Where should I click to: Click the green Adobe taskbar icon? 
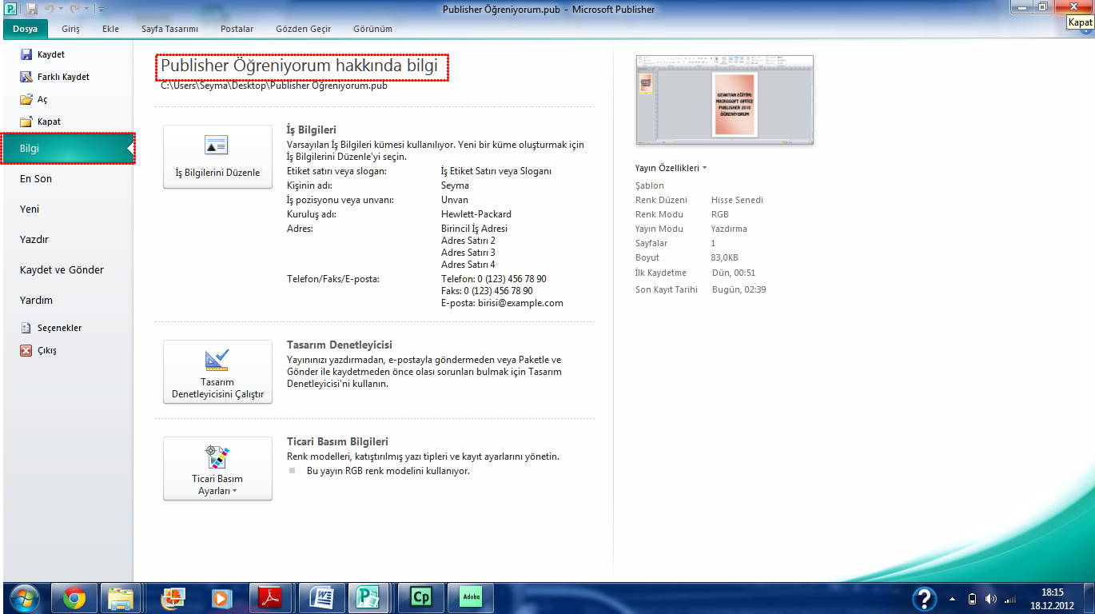472,598
